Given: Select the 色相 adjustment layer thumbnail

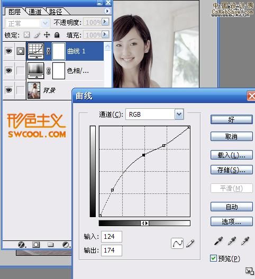Looking at the screenshot, I should tap(36, 70).
